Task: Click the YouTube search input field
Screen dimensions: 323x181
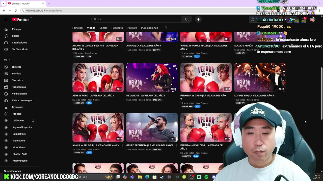Action: point(136,19)
